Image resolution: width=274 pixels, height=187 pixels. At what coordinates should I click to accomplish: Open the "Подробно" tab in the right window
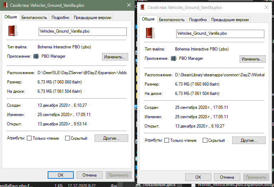pyautogui.click(x=198, y=20)
